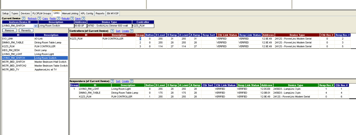356x135 pixels.
Task: Click the Remove button
Action: click(10, 30)
